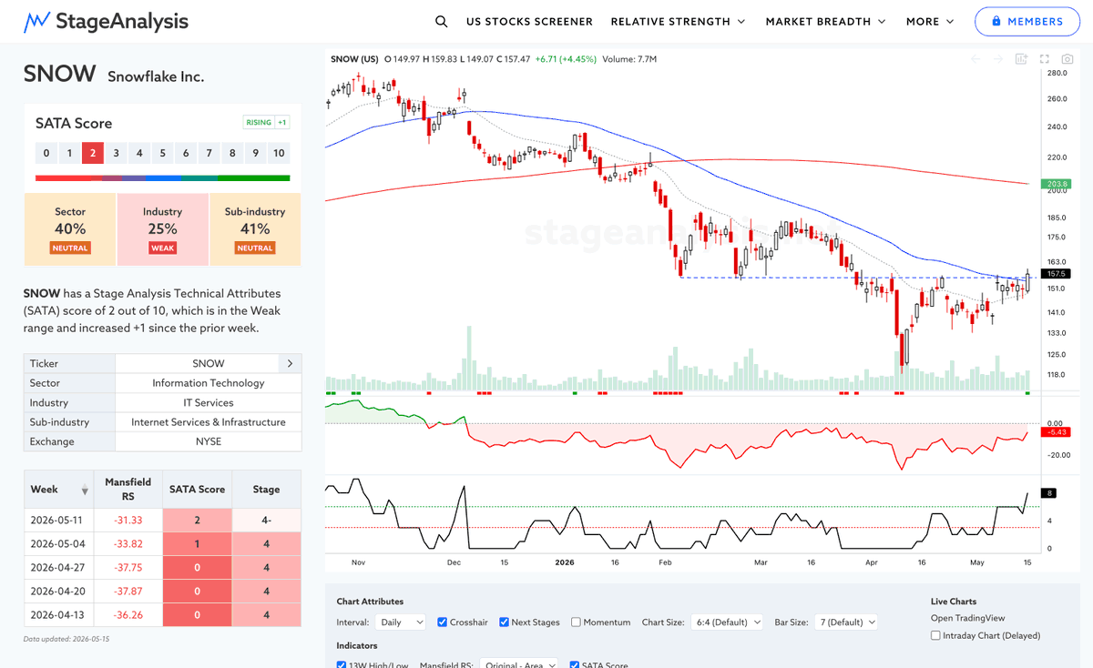
Task: Click the add-indicator chart icon
Action: pos(1021,59)
